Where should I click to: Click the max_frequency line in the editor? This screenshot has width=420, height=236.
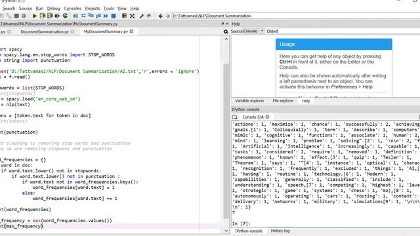[x=56, y=220]
